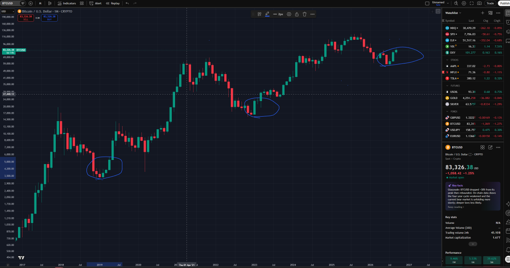Open the Unnamed layout dropdown arrow
This screenshot has height=268, width=510.
[448, 3]
